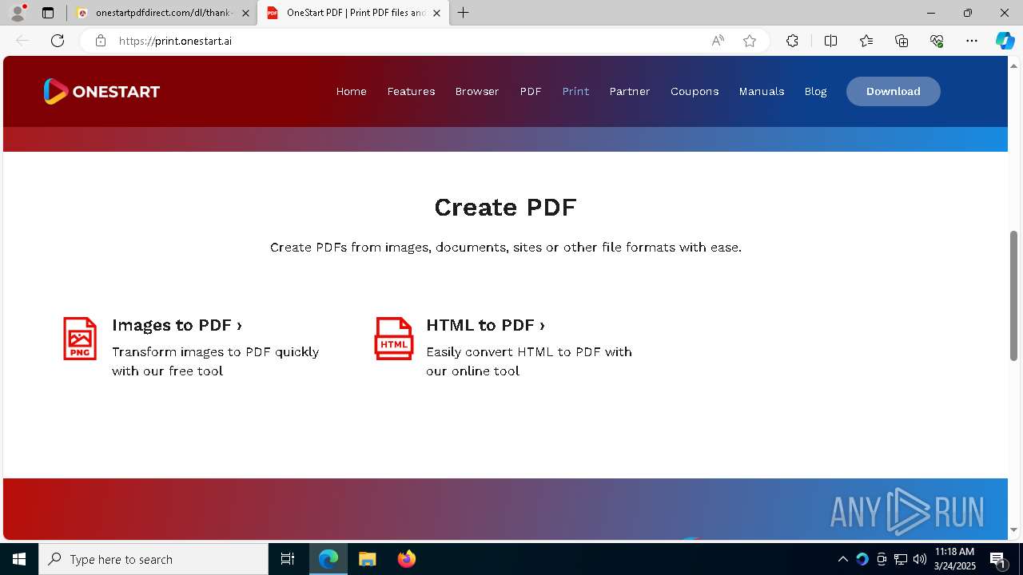Open Coupons navigation item

(x=695, y=91)
